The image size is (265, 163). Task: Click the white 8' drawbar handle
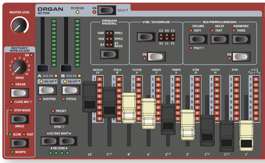pos(129,108)
